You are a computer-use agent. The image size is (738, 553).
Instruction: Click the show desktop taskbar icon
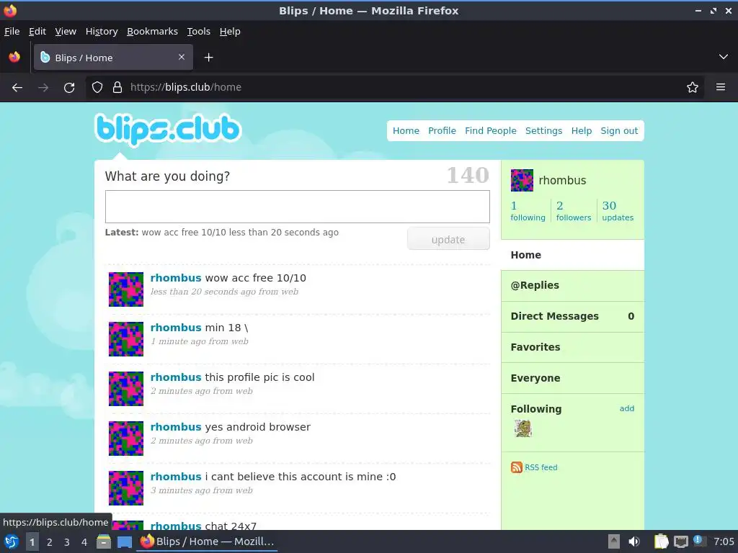[124, 541]
